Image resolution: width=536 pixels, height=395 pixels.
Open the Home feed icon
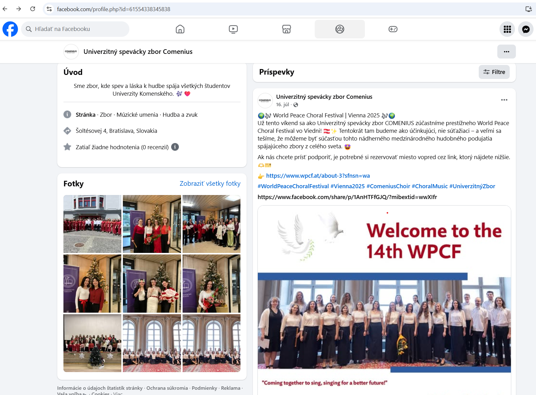point(180,29)
